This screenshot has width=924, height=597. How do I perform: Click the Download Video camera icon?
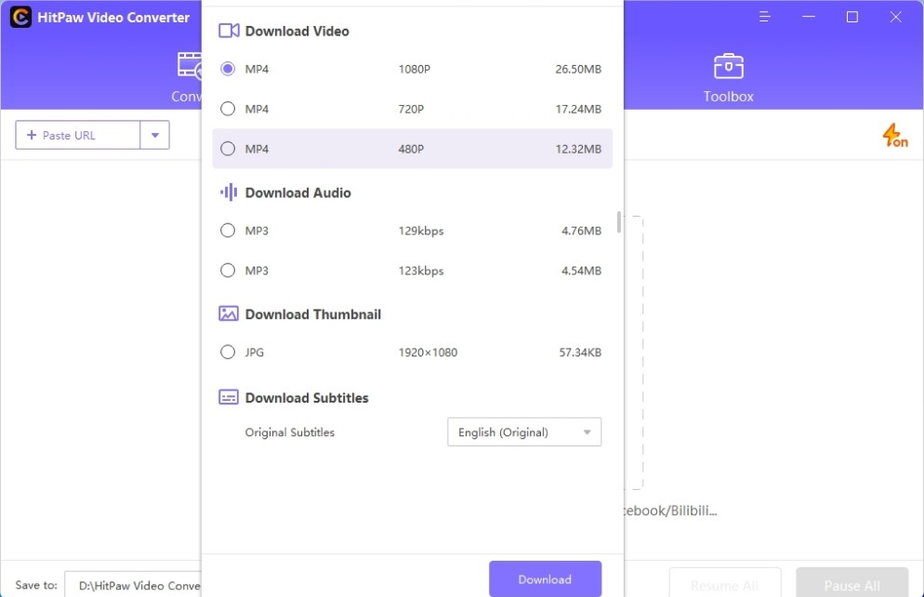point(229,31)
